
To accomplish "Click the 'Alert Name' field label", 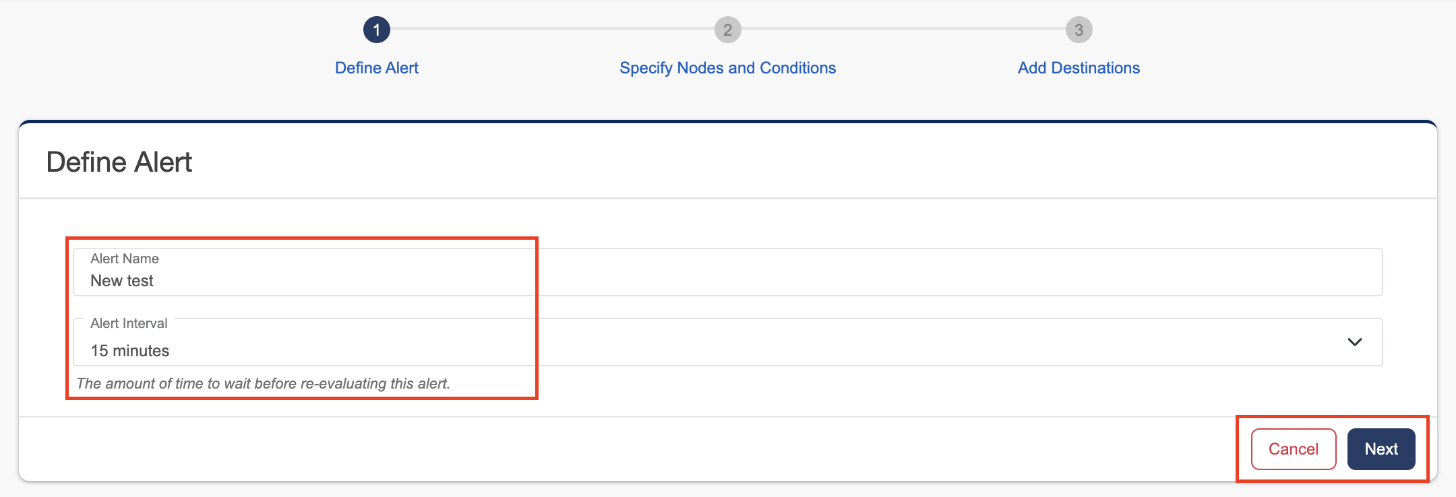I will click(x=125, y=259).
